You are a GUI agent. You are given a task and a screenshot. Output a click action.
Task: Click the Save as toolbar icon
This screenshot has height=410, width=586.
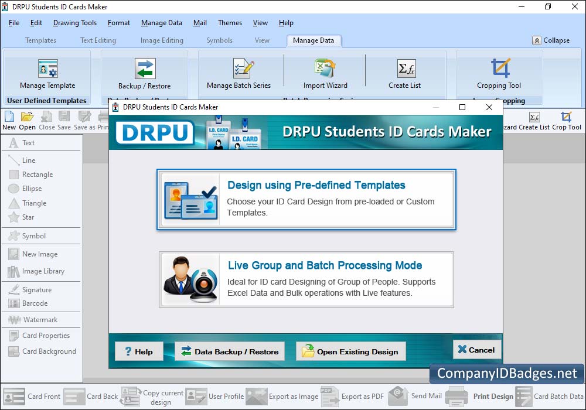coord(84,121)
